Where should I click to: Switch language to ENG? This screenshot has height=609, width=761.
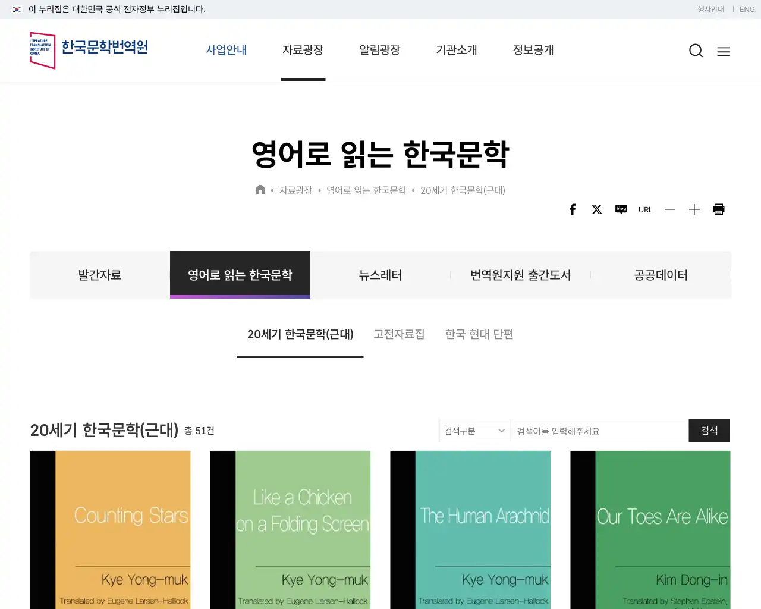[x=747, y=10]
